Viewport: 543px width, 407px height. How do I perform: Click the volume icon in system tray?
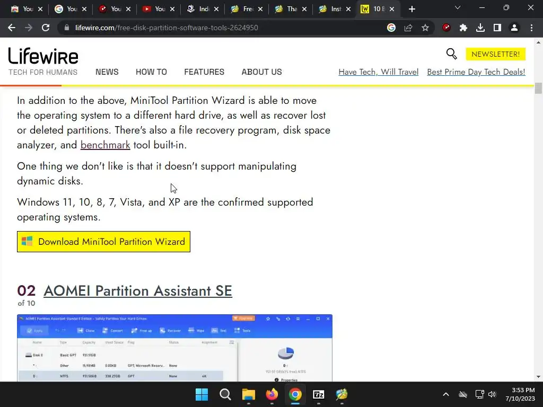(x=492, y=394)
